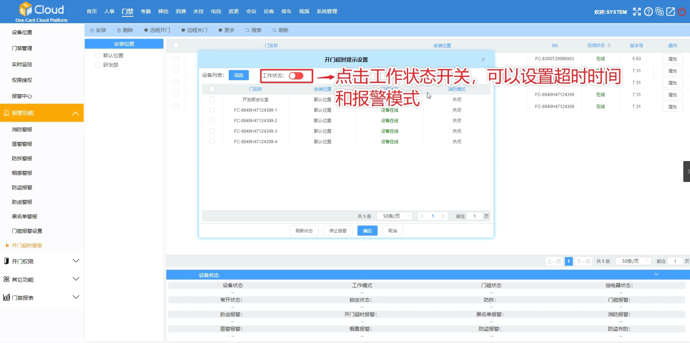The width and height of the screenshot is (690, 343).
Task: Expand the 开门权限 sidebar section
Action: tap(42, 261)
